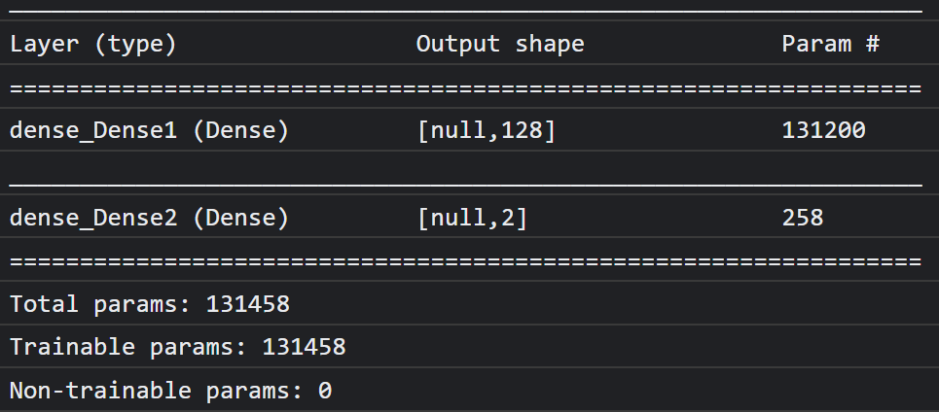Click the "Total params" label

pyautogui.click(x=99, y=304)
